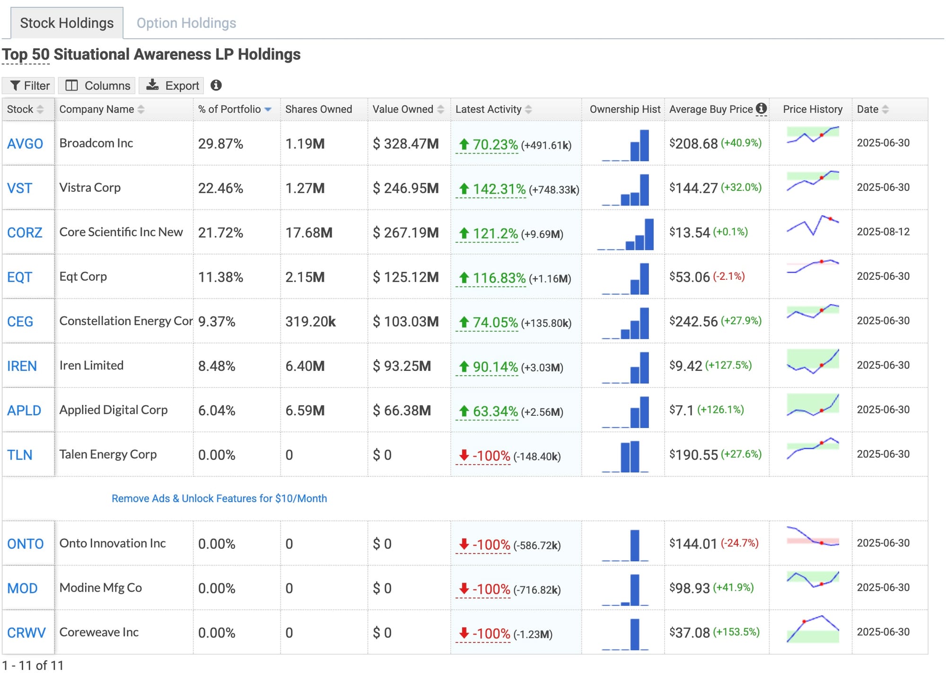Open the Filter funnel button
Screen dimensions: 946x679
click(x=29, y=86)
